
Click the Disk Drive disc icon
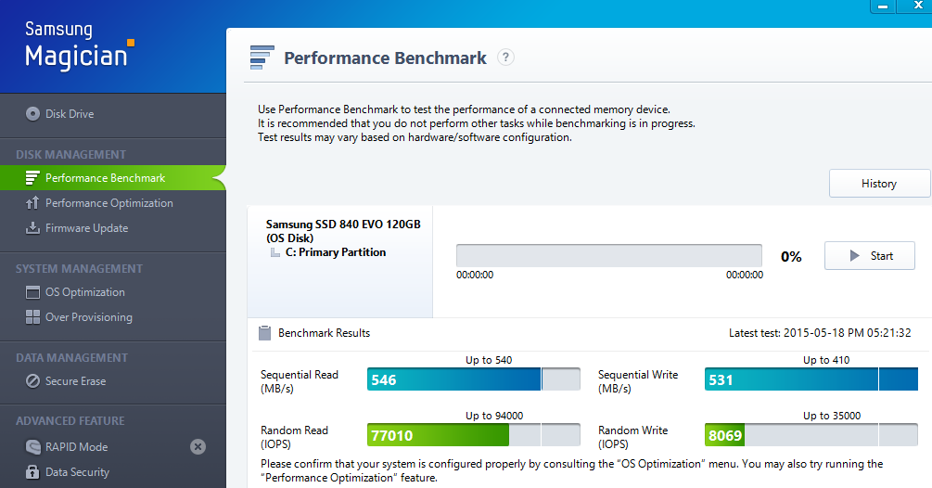[x=32, y=113]
